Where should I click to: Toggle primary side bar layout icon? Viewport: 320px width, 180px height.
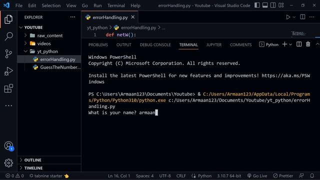257,5
